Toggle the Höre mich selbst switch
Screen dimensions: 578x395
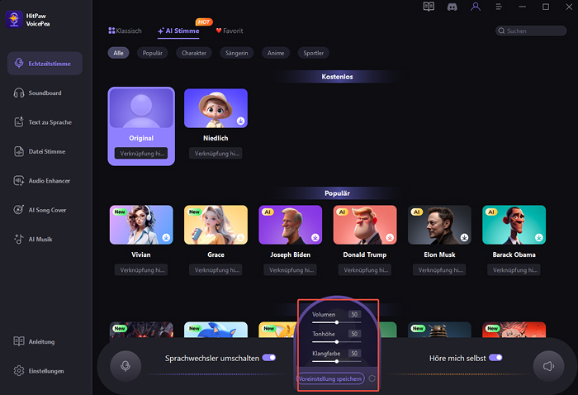(x=495, y=358)
